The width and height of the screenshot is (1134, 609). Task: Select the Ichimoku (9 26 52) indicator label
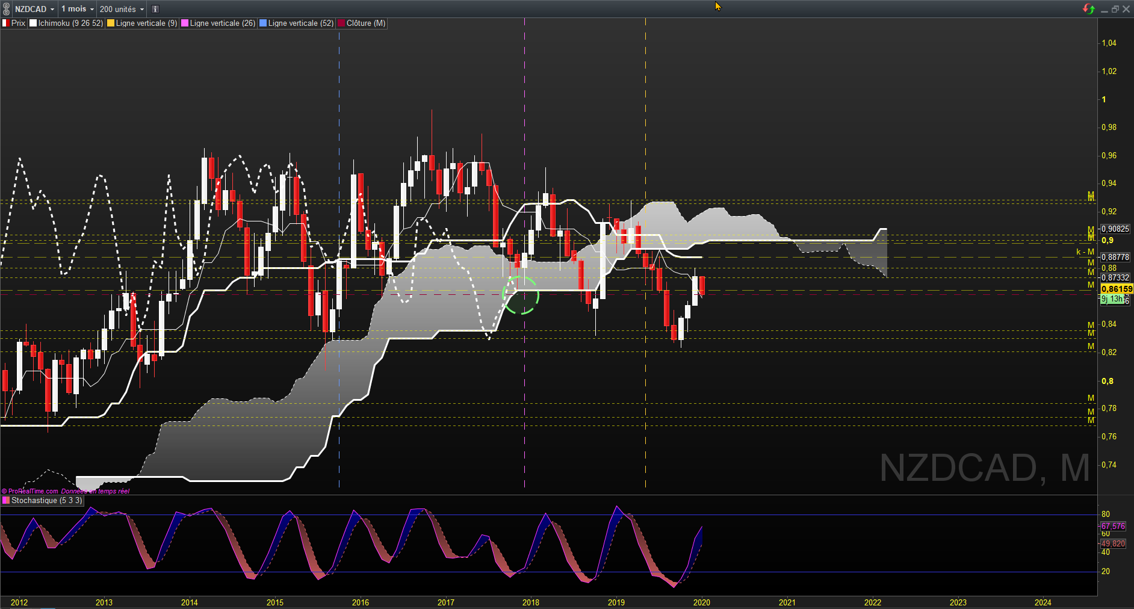click(70, 23)
